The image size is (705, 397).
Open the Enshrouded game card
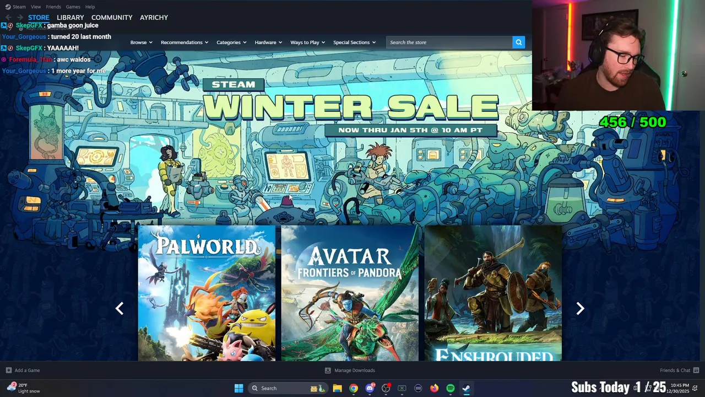tap(493, 293)
